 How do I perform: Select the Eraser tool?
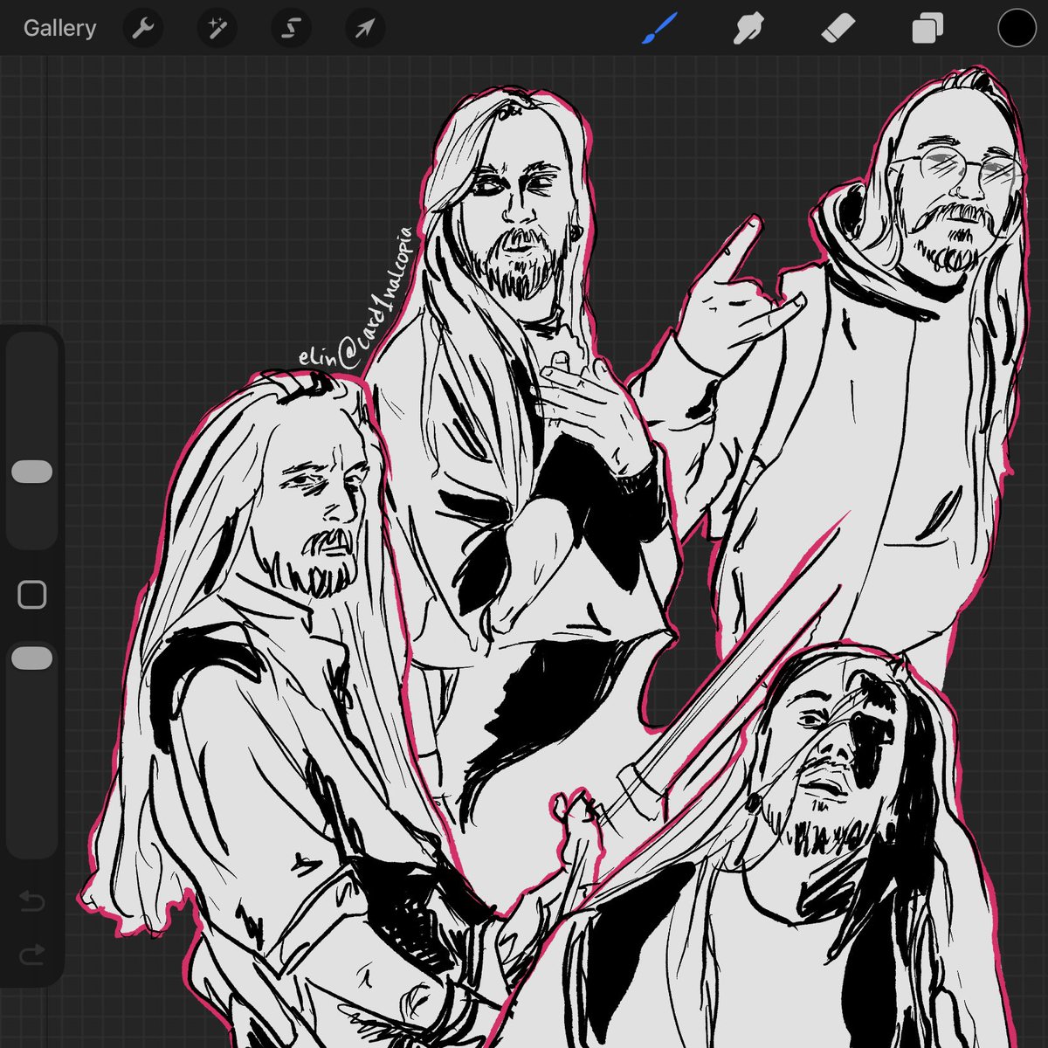[838, 29]
